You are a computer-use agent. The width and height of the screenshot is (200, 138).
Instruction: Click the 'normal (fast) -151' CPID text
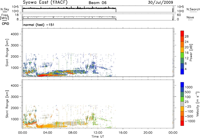tap(39, 25)
